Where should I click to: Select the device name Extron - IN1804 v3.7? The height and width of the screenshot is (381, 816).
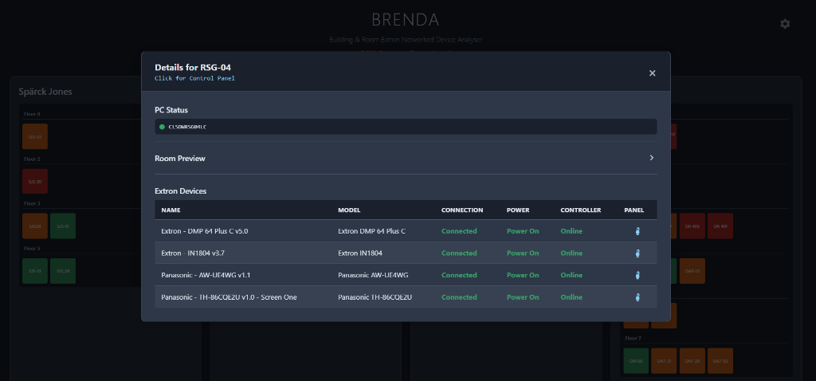pyautogui.click(x=193, y=253)
